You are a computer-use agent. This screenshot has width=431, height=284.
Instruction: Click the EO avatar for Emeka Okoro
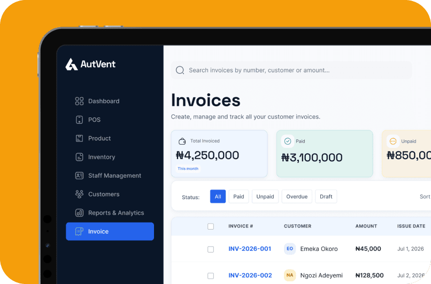290,249
